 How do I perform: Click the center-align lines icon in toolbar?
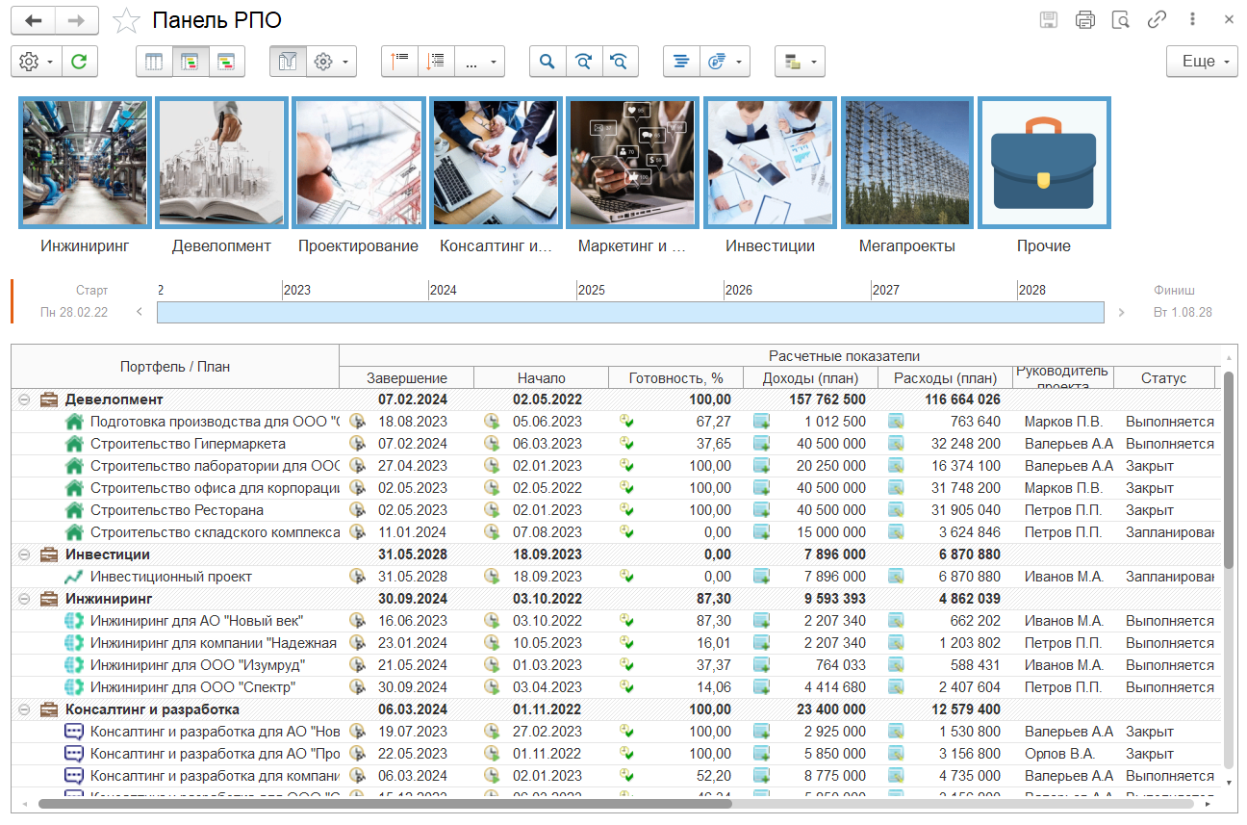[681, 62]
